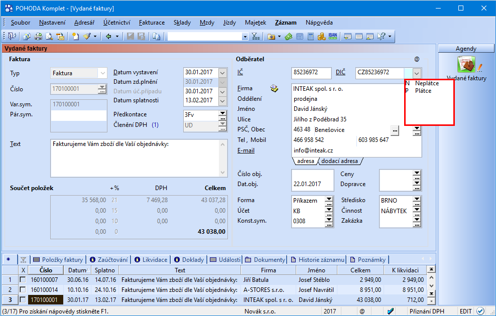Image resolution: width=496 pixels, height=316 pixels.
Task: Open the Typ Faktura dropdown
Action: click(102, 73)
